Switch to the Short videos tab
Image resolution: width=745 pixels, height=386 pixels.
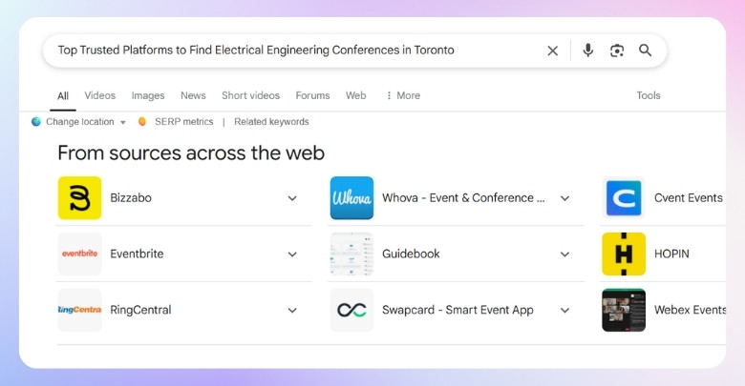point(250,95)
